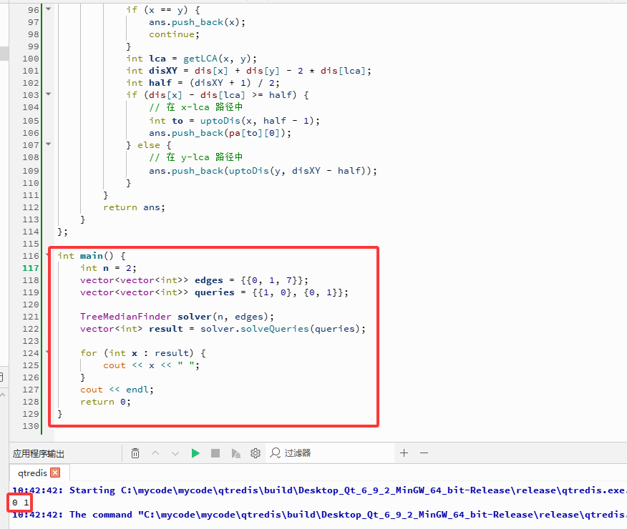Click 'cout << endl;' on line 127
Image resolution: width=627 pixels, height=529 pixels.
(x=117, y=390)
